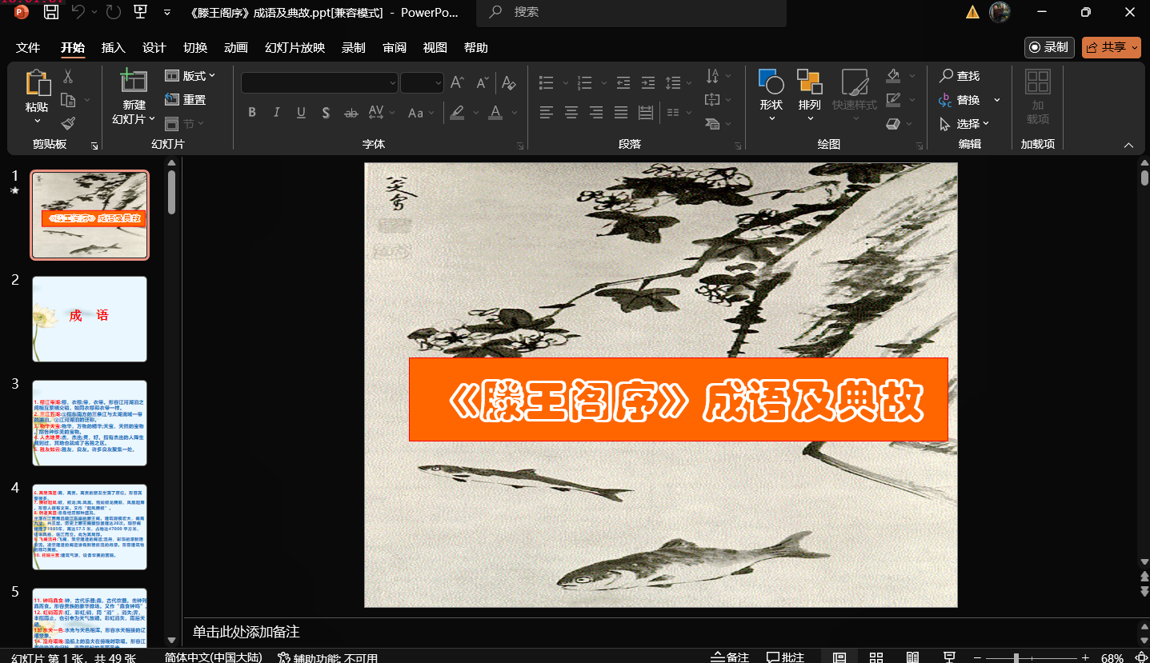This screenshot has width=1150, height=663.
Task: Increase the list indent level
Action: tap(648, 82)
